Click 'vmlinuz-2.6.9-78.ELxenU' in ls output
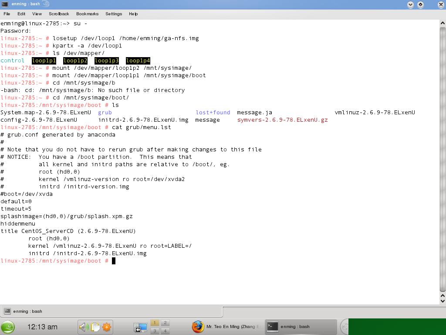 coord(375,113)
